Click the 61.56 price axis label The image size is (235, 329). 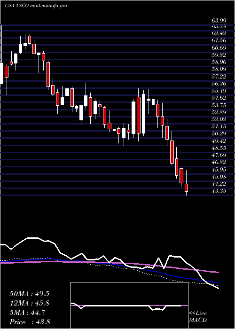point(219,40)
